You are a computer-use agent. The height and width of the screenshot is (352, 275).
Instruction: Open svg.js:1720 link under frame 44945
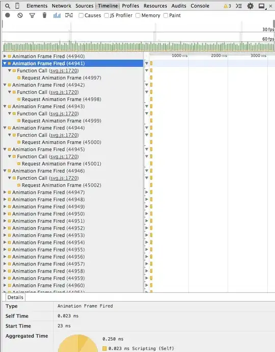64,156
